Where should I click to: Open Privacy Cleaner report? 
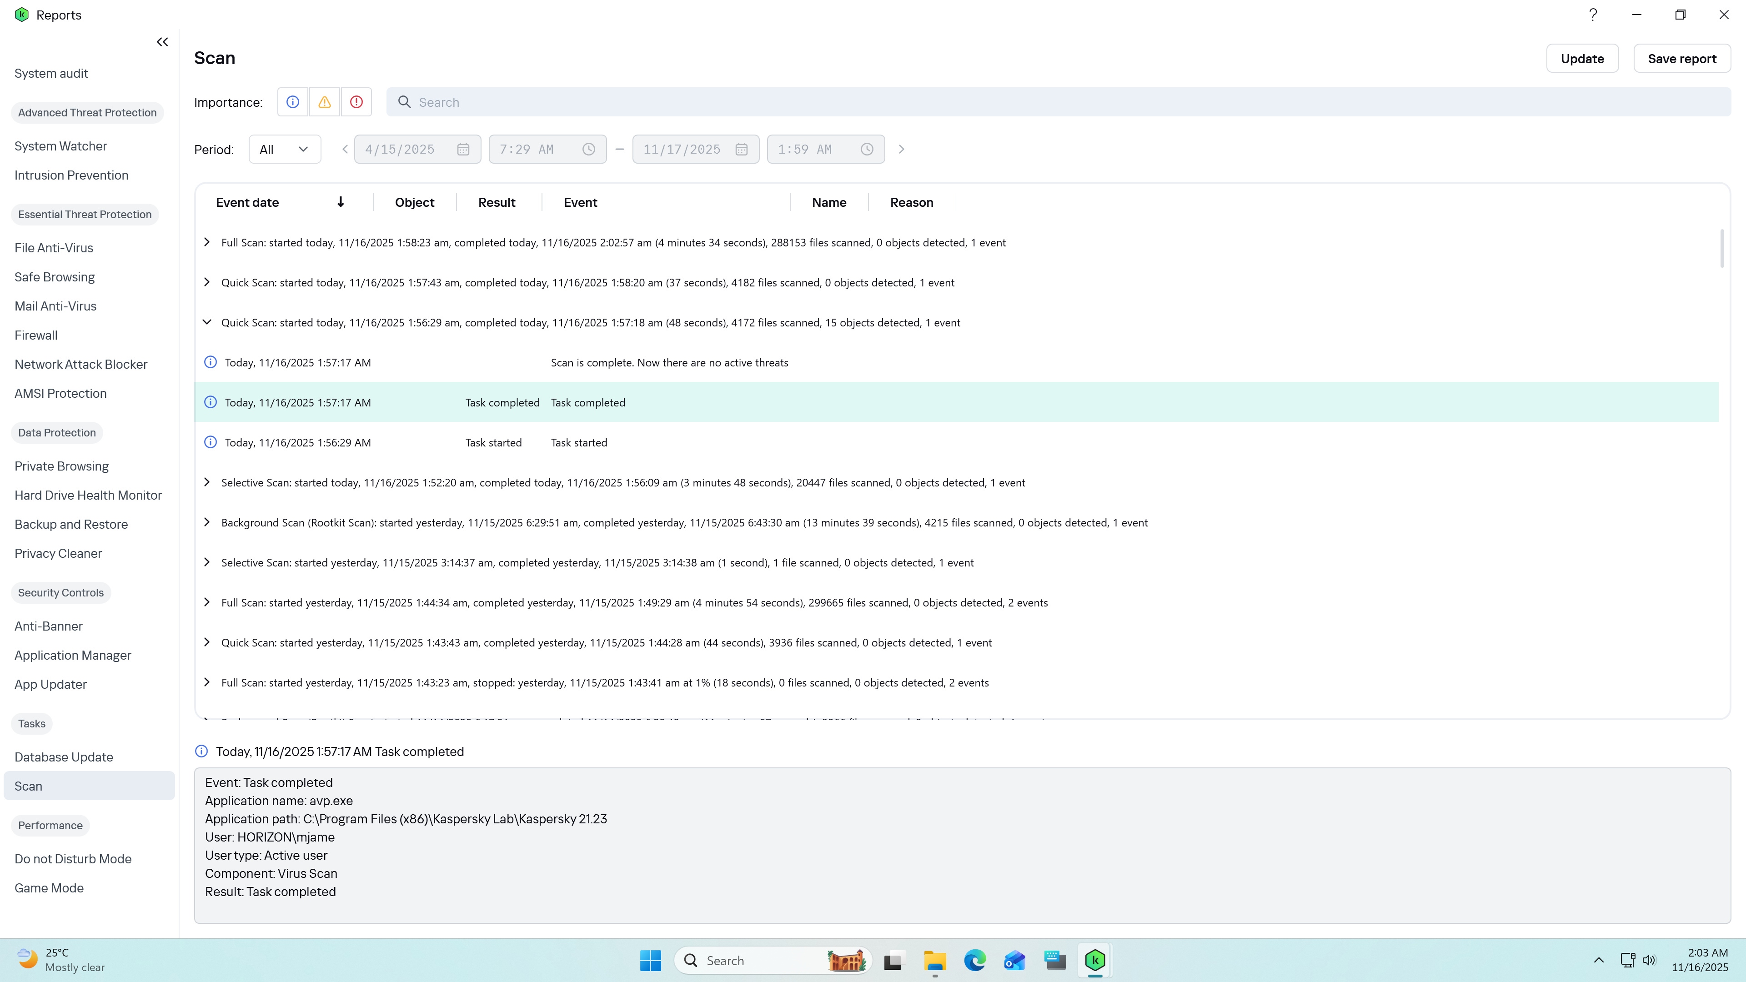click(x=58, y=554)
